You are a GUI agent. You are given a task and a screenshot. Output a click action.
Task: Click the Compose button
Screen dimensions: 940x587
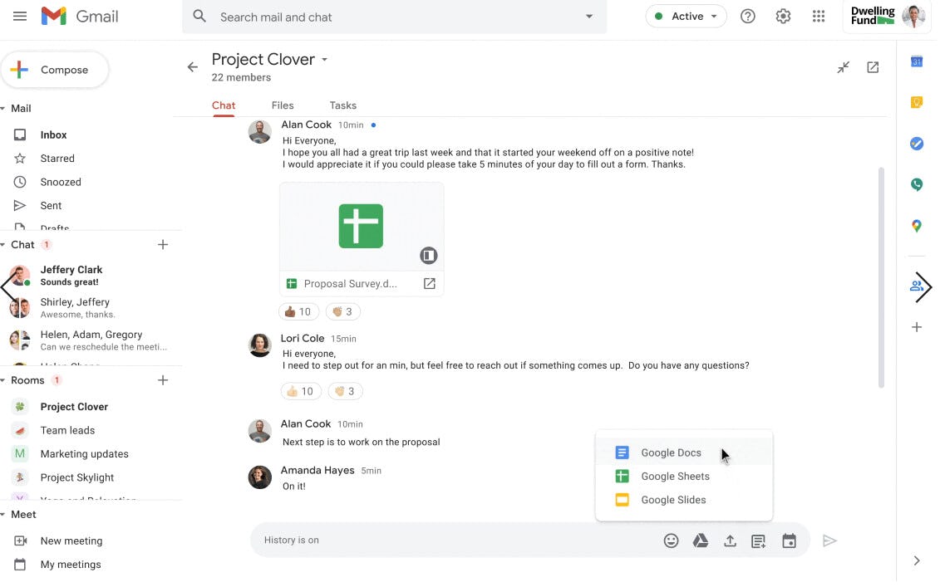pos(55,70)
